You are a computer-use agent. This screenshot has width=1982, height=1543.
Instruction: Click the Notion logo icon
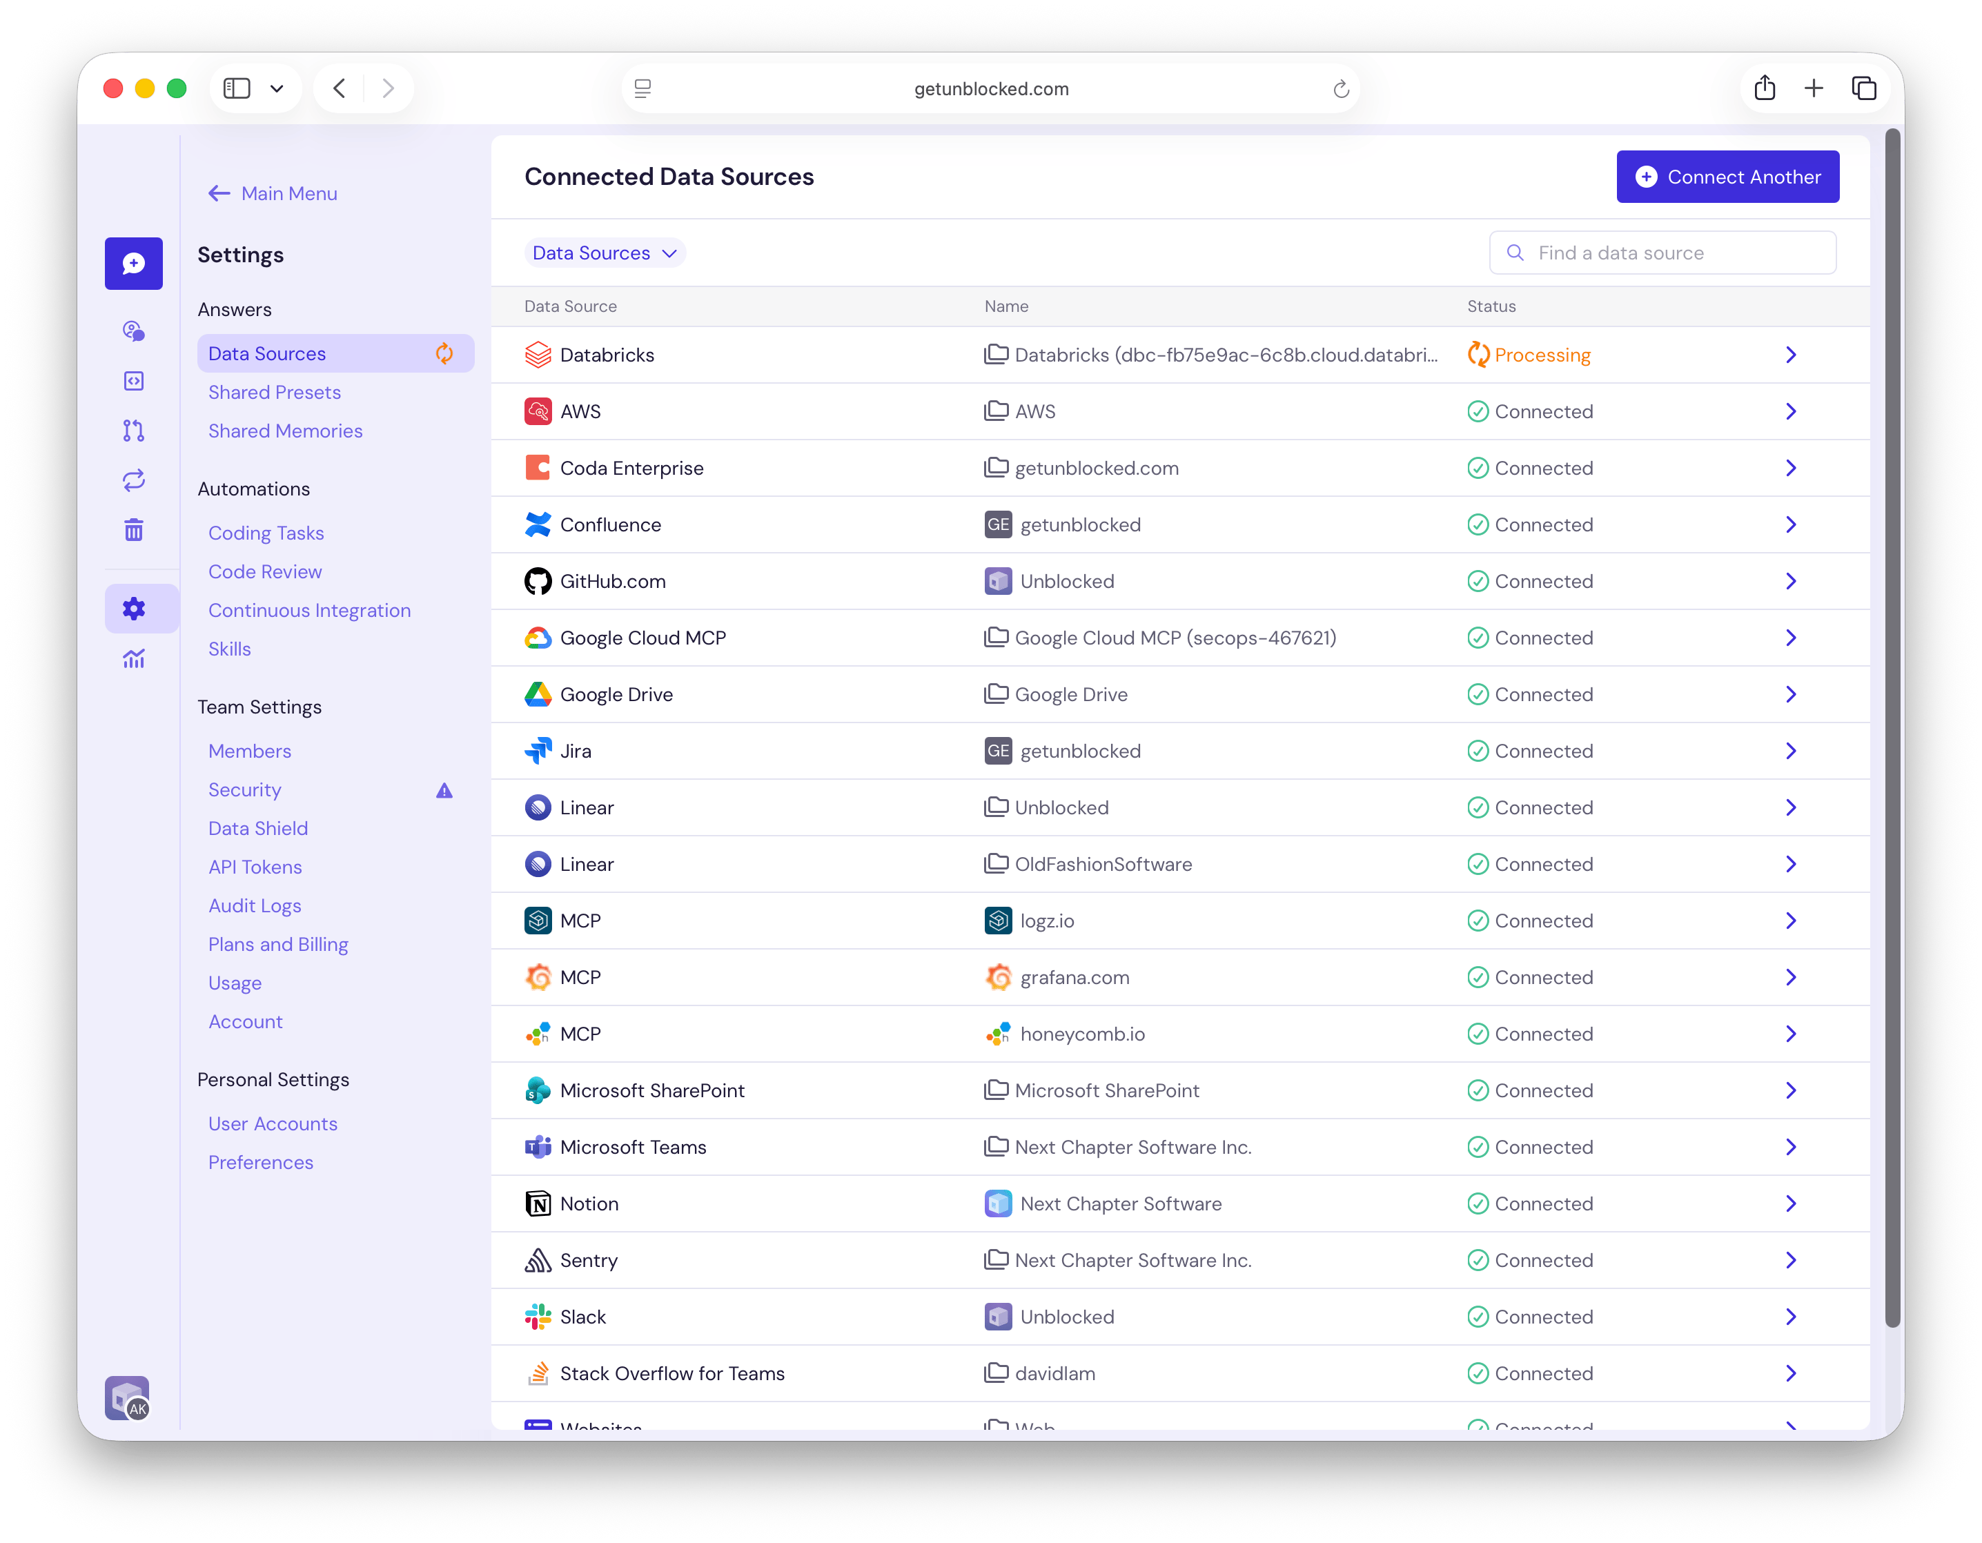[538, 1203]
